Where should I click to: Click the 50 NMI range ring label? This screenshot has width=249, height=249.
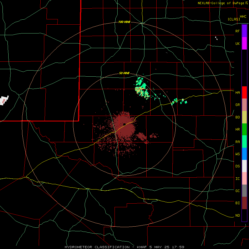click(124, 73)
